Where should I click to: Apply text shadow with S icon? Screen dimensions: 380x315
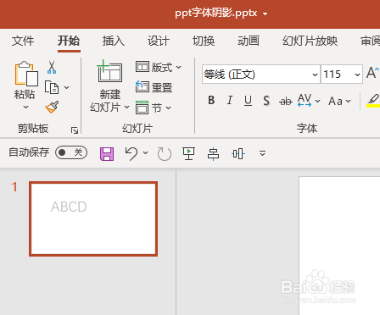[266, 101]
